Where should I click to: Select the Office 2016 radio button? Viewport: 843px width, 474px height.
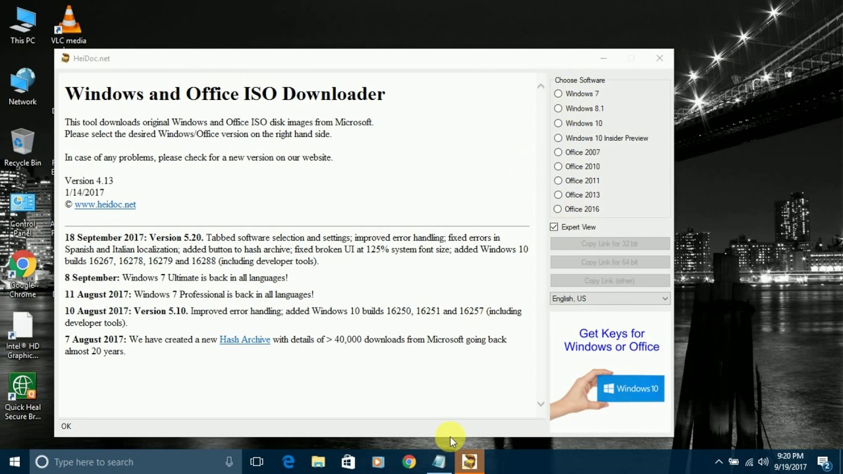click(x=558, y=209)
